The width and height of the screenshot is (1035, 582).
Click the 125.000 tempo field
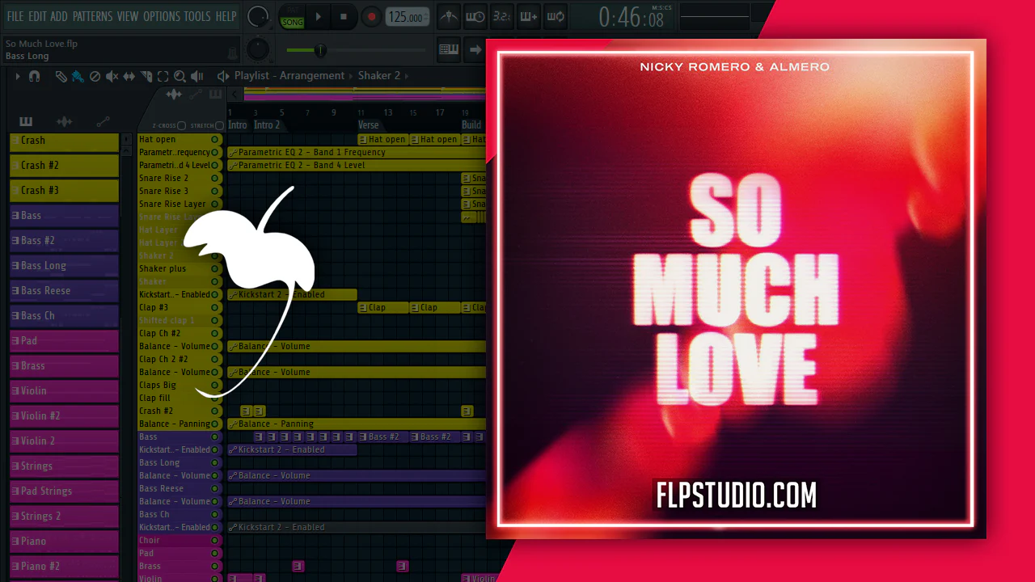tap(407, 17)
